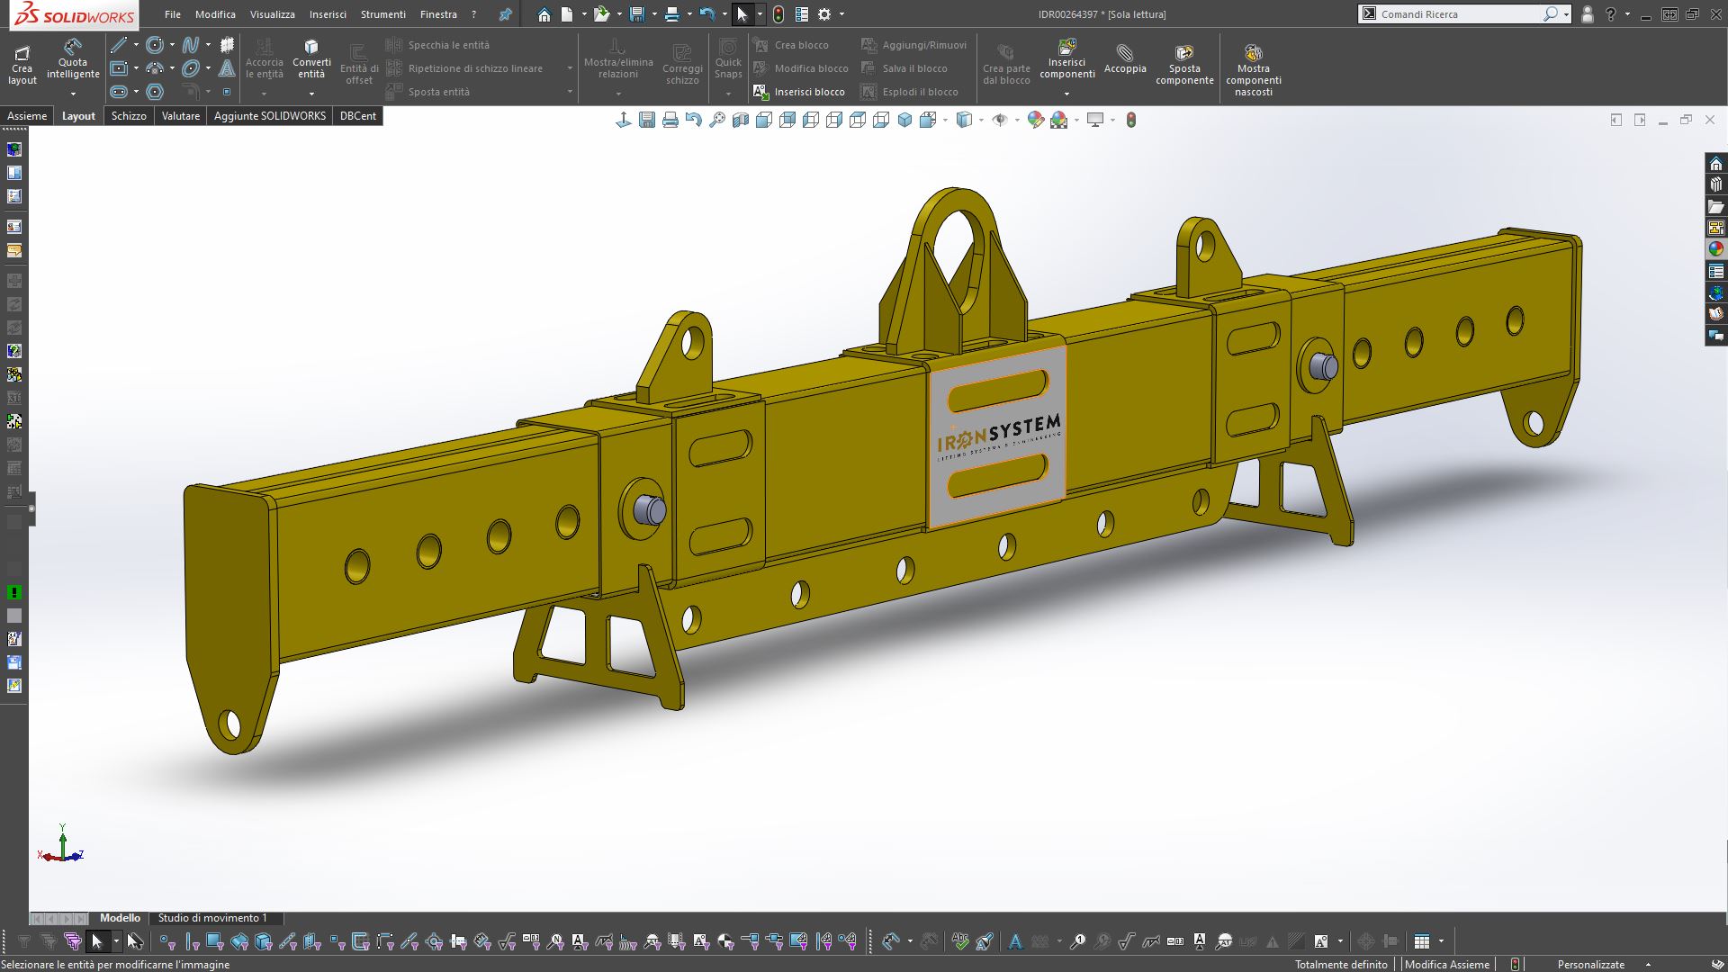This screenshot has width=1728, height=972.
Task: Open the Options gear icon
Action: [x=824, y=14]
